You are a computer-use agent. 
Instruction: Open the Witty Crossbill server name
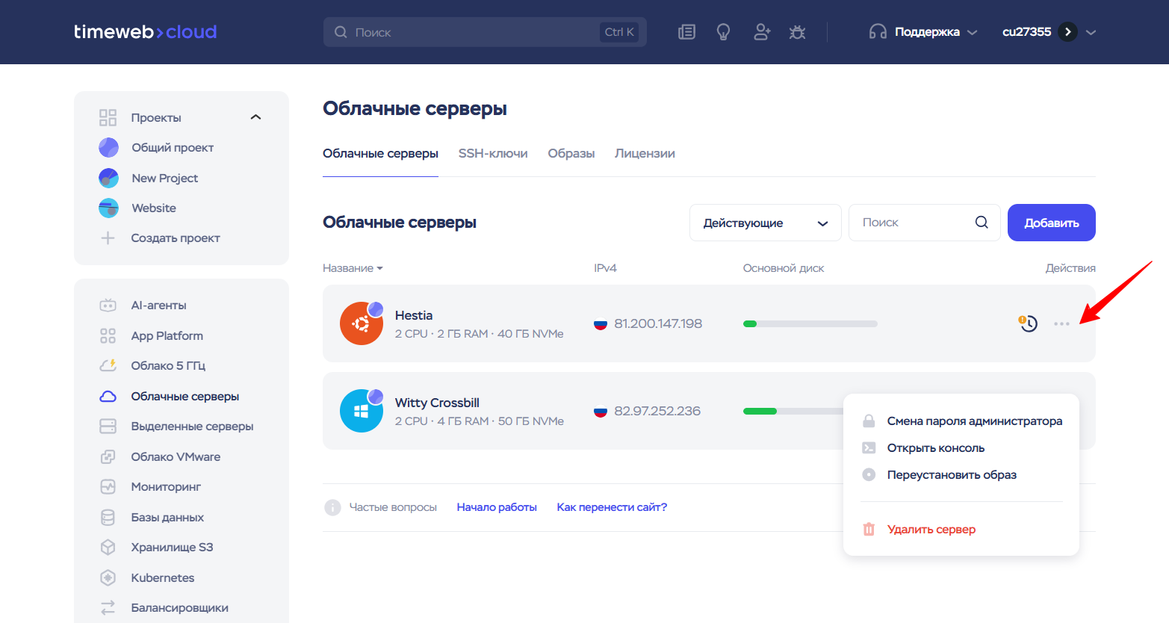coord(437,403)
